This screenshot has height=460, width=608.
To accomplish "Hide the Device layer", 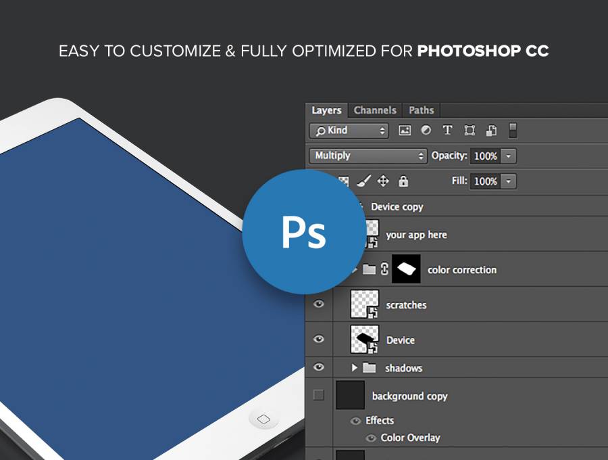I will pos(319,340).
